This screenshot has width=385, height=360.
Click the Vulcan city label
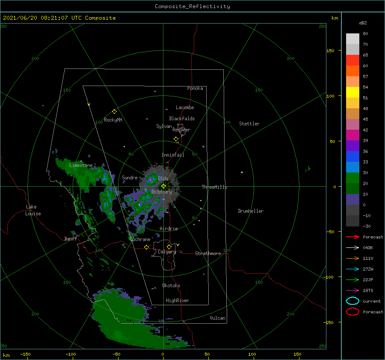[x=217, y=318]
